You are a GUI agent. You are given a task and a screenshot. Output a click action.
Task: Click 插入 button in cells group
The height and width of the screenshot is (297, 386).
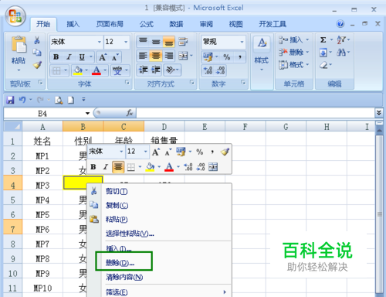293,40
